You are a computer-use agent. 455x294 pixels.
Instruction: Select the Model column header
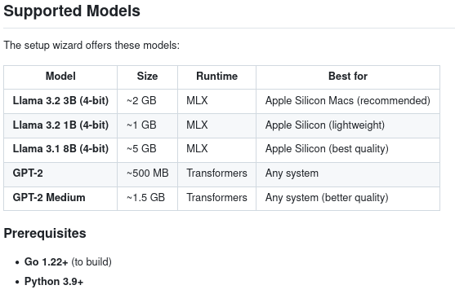[60, 77]
